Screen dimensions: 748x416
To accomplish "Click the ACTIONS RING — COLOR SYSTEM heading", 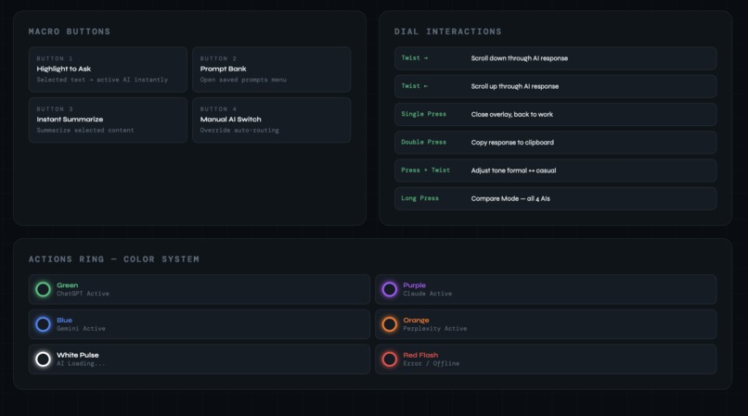I will (114, 259).
